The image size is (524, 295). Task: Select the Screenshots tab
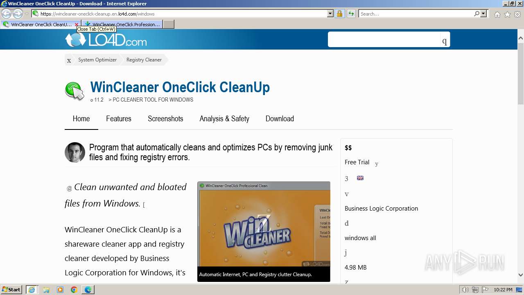tap(165, 119)
